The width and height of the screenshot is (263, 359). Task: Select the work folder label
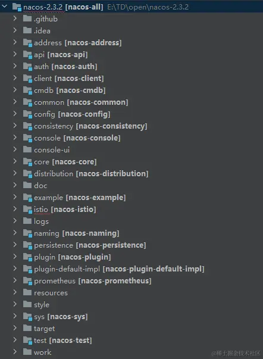click(x=43, y=352)
